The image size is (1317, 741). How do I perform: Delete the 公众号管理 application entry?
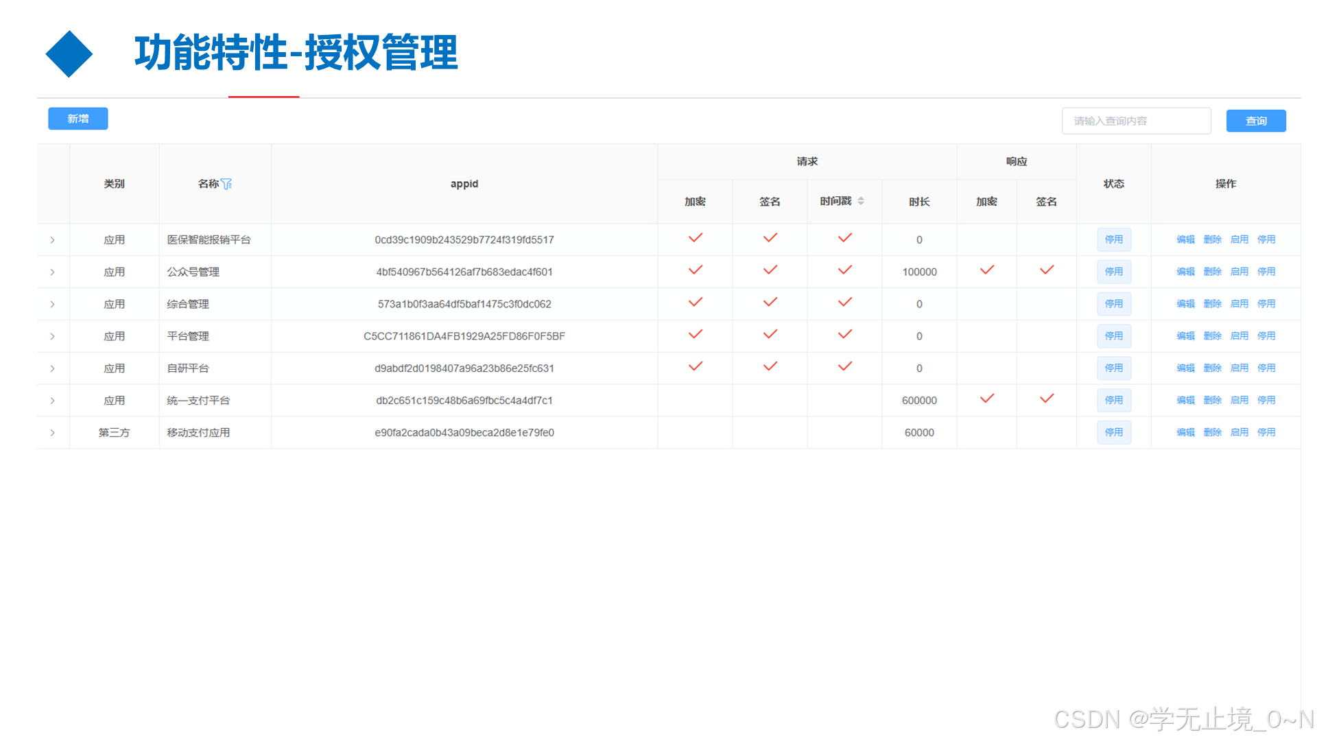[1212, 272]
